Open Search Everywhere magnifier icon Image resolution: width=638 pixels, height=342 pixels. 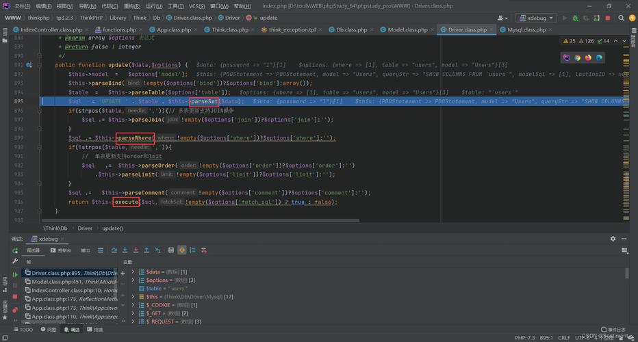[622, 18]
